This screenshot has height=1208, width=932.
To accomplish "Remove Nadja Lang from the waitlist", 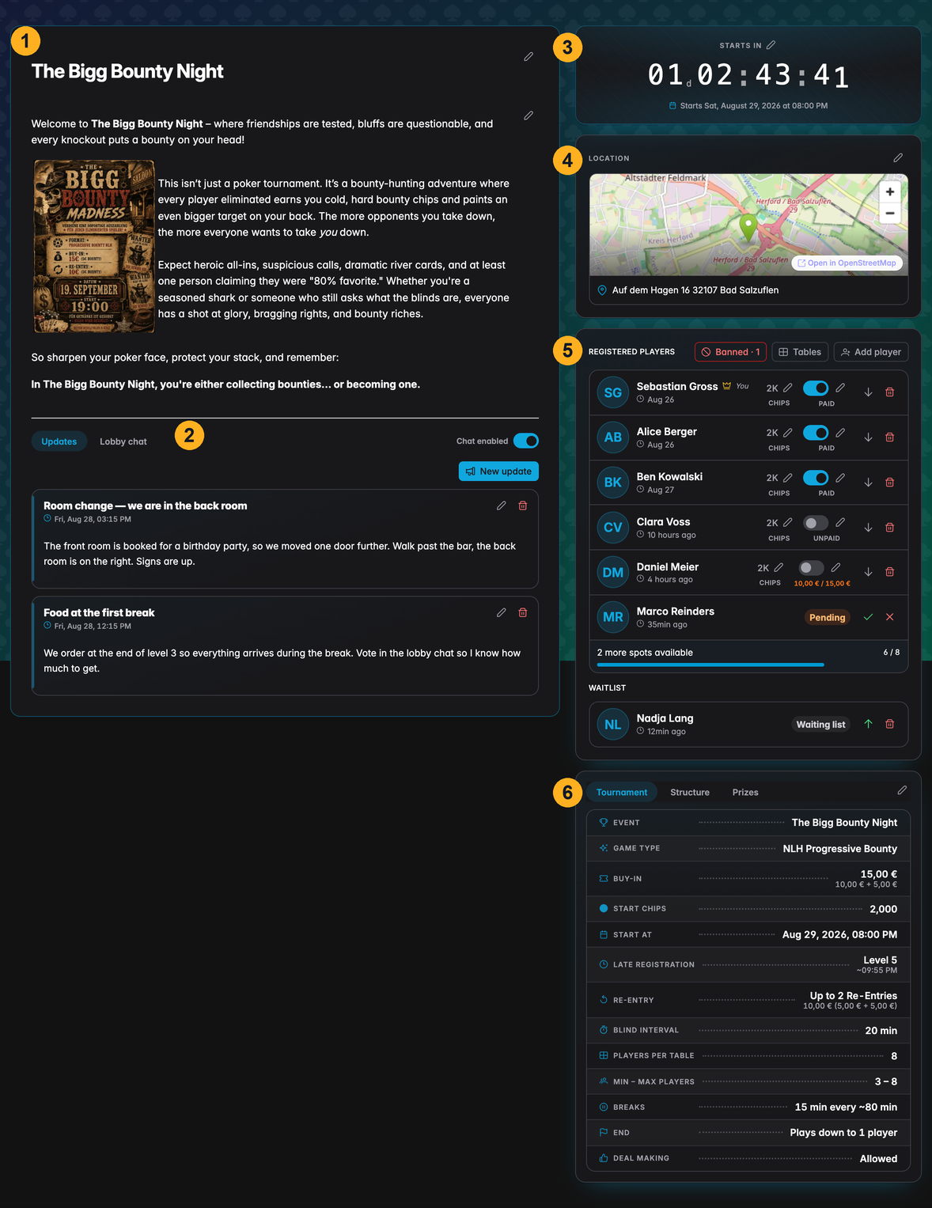I will 889,724.
